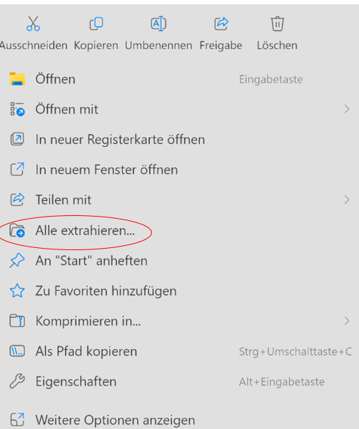Click the Löschen trash icon
Viewport: 359px width, 429px height.
coord(278,24)
